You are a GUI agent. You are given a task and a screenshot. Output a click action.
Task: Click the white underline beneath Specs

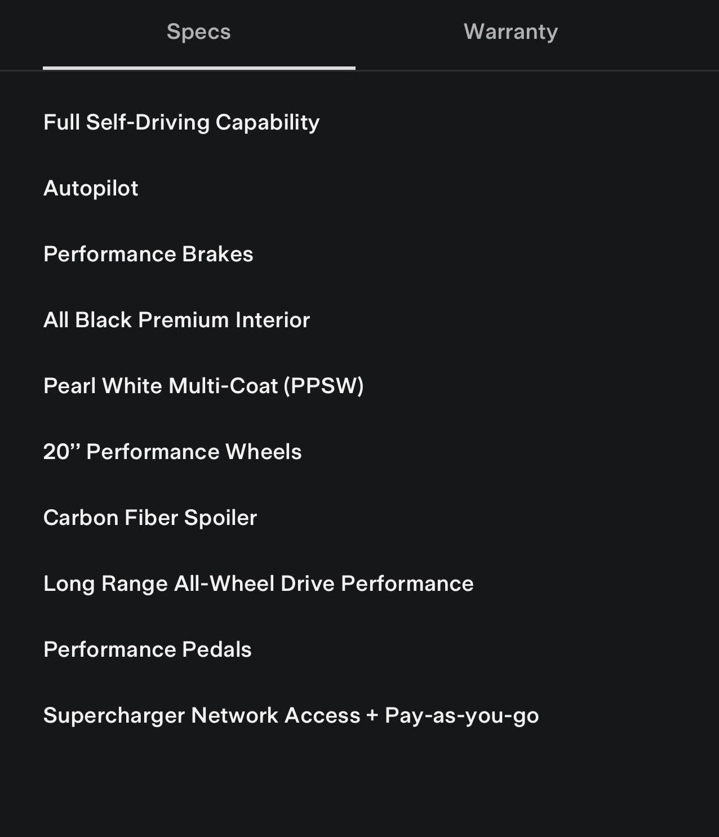pyautogui.click(x=199, y=68)
